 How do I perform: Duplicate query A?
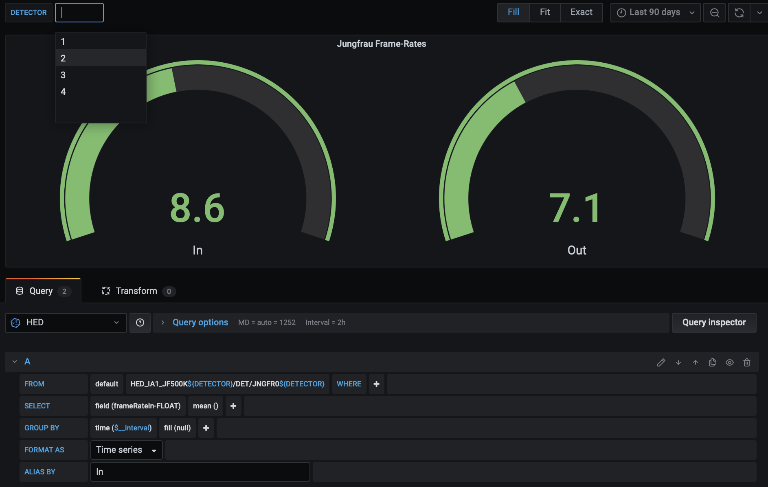coord(713,362)
